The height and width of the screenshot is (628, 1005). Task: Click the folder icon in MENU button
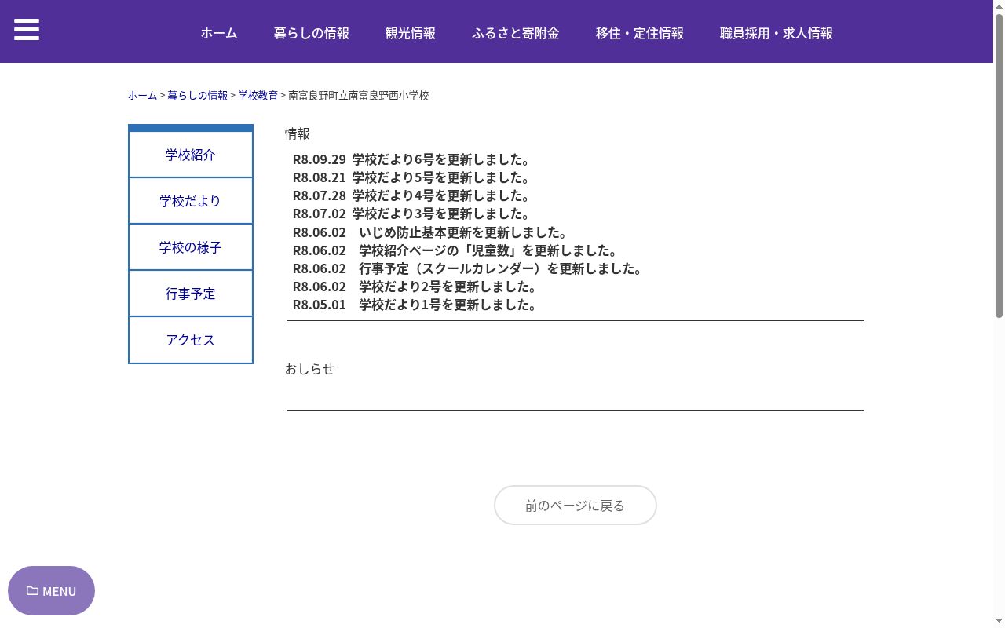(32, 590)
